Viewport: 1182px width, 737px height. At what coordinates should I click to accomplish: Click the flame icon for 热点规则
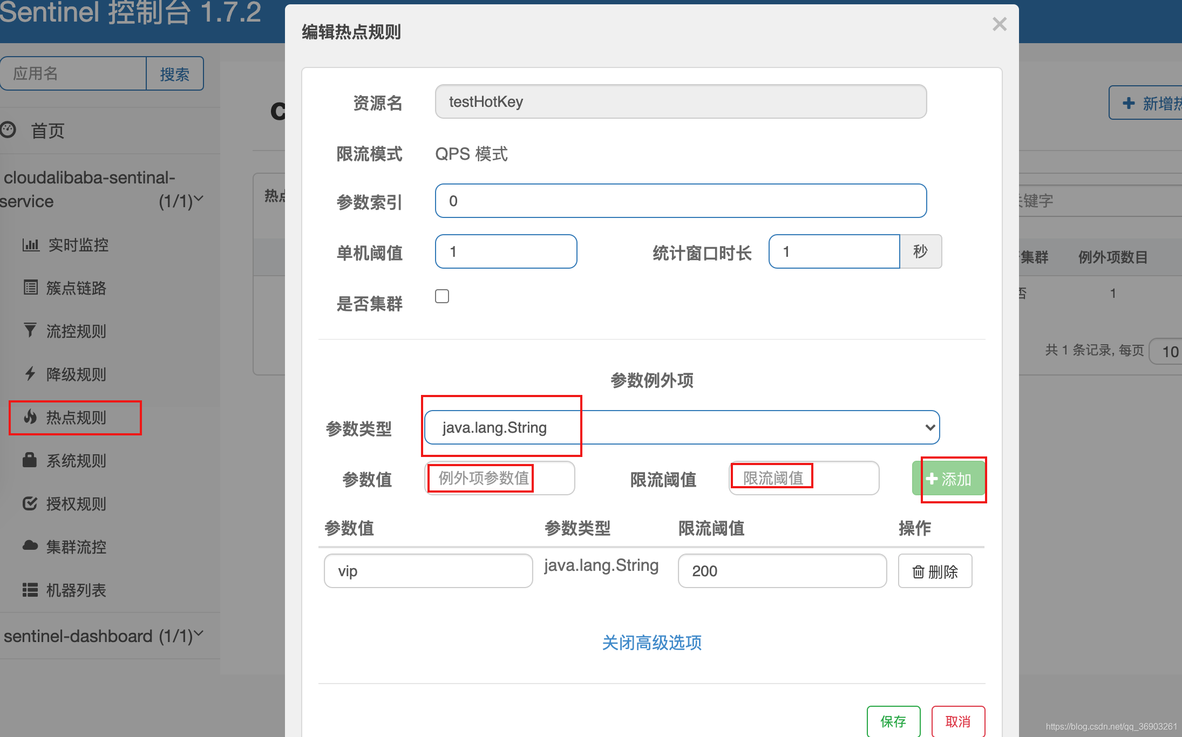coord(30,417)
